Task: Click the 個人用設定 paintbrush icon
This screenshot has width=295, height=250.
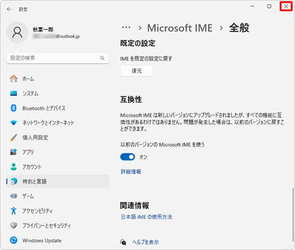Action: click(x=14, y=138)
